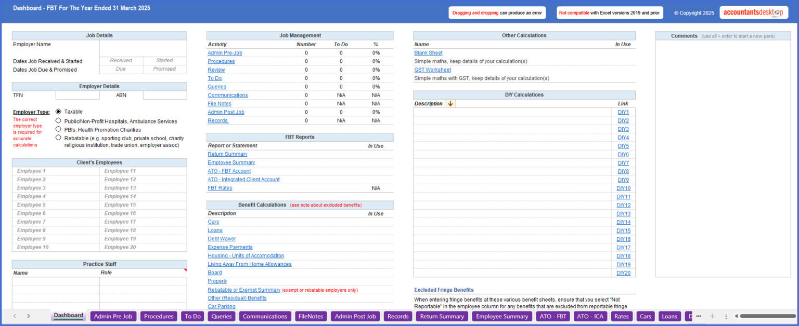Screen dimensions: 799x326
Task: Select Public/Non-Profit Hospitals employer type
Action: (x=59, y=121)
